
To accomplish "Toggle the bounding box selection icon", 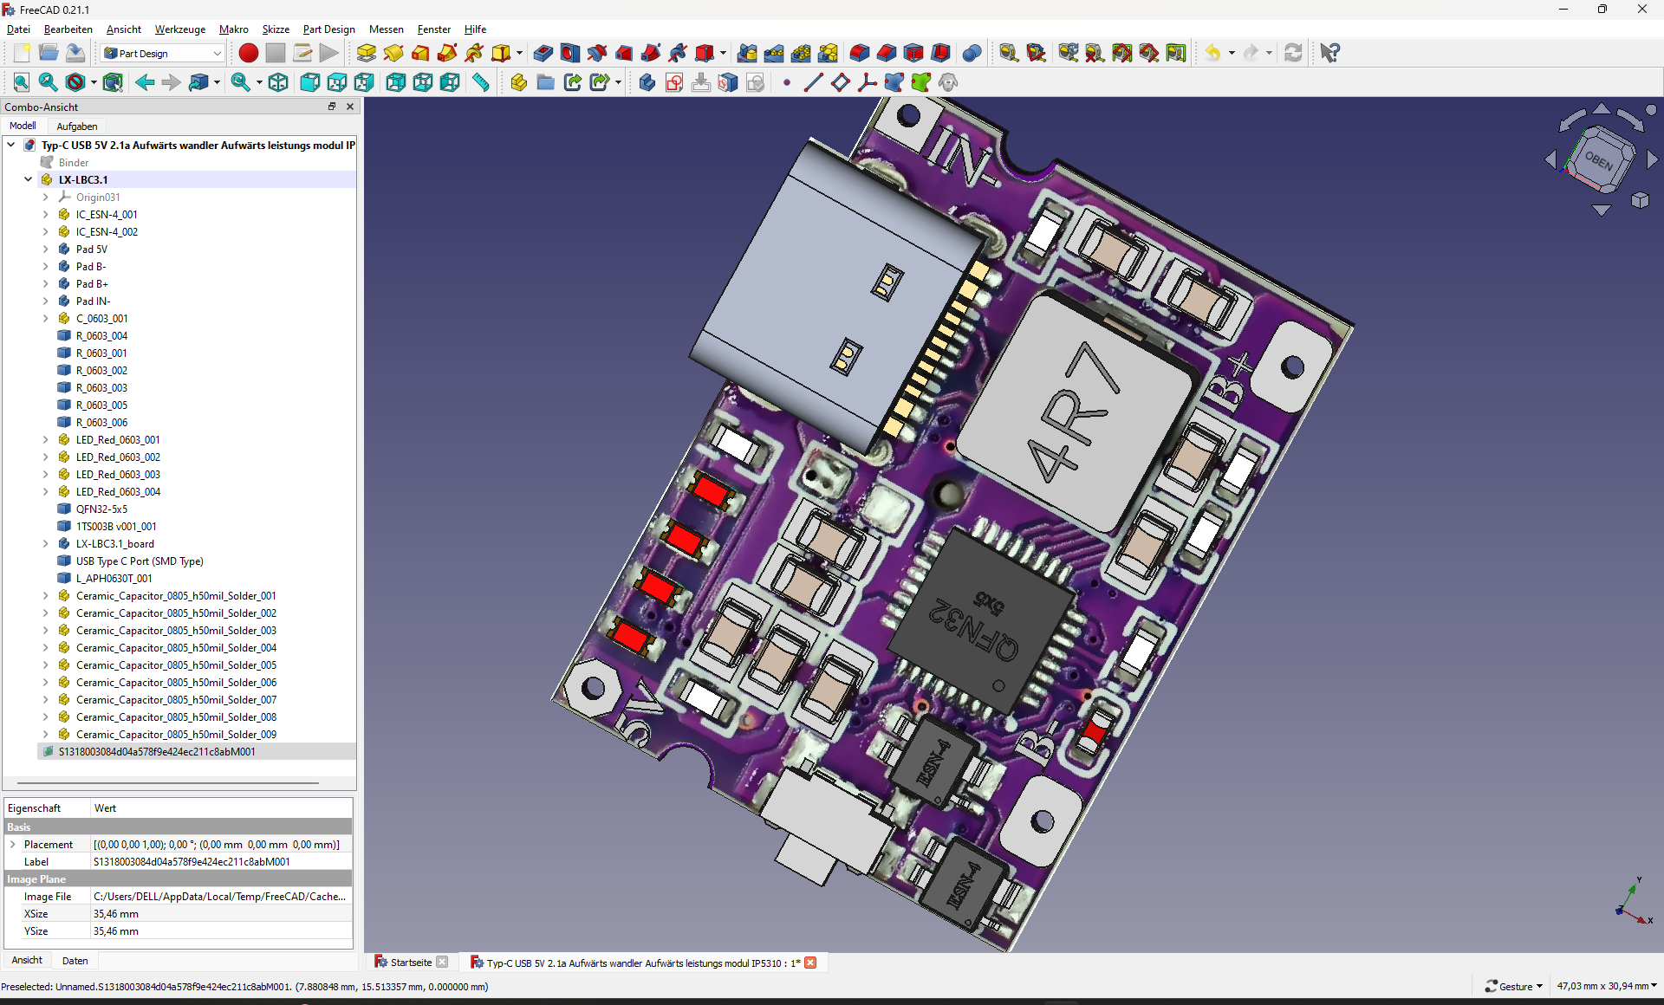I will (x=113, y=82).
